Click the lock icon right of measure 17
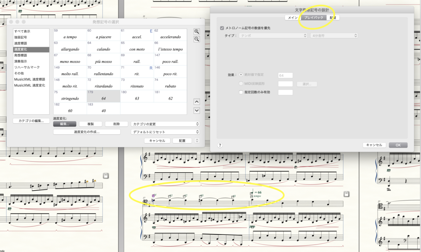This screenshot has width=421, height=252. pyautogui.click(x=346, y=194)
